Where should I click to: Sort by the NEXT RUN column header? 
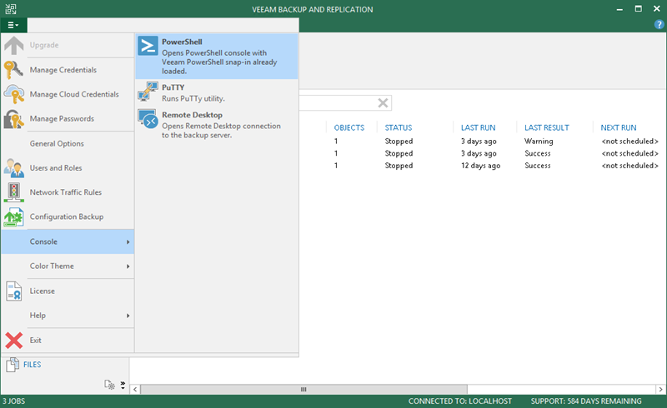pyautogui.click(x=619, y=127)
